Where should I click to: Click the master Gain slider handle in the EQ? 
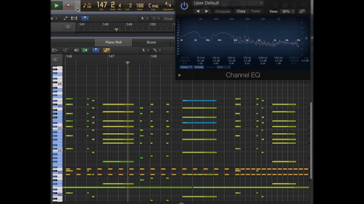[x=306, y=38]
